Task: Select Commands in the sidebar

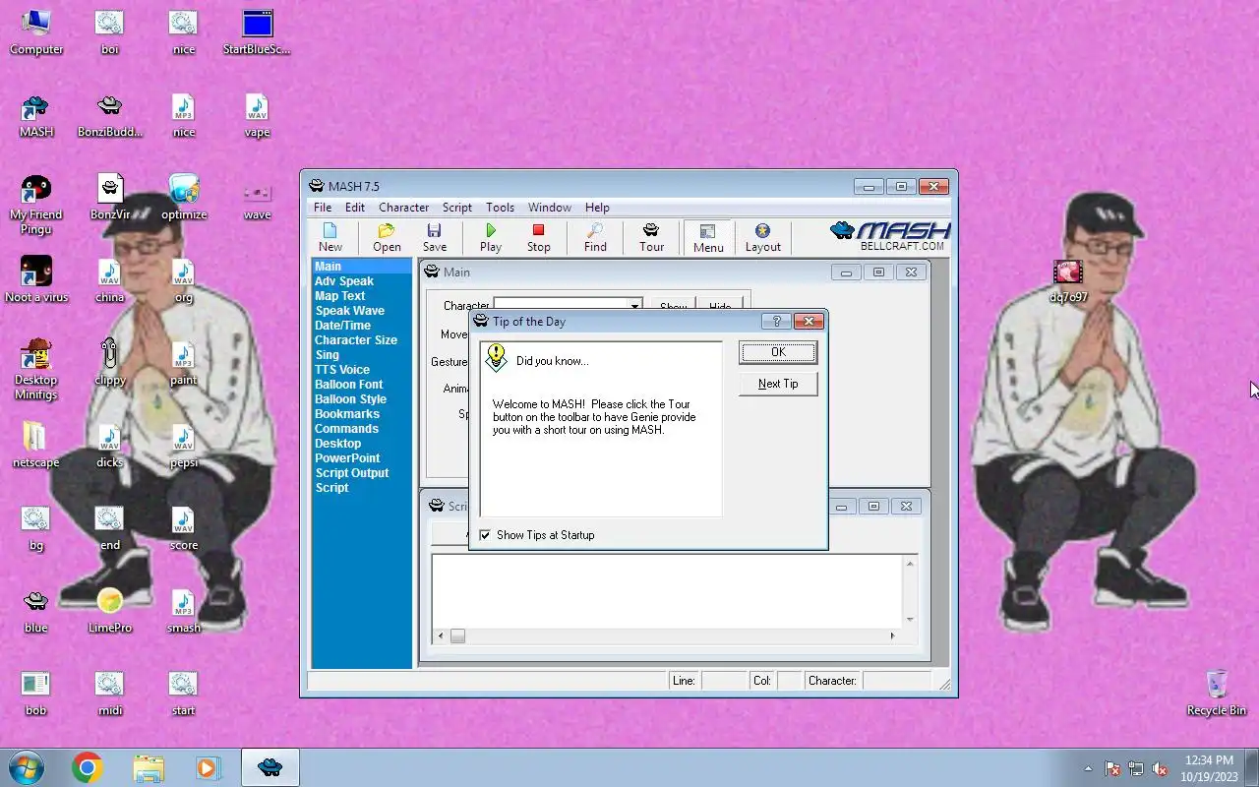Action: point(346,429)
